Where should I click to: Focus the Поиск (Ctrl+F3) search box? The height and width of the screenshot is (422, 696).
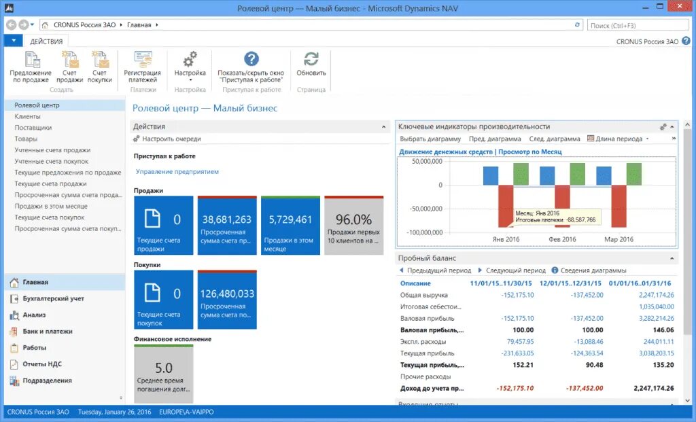638,25
